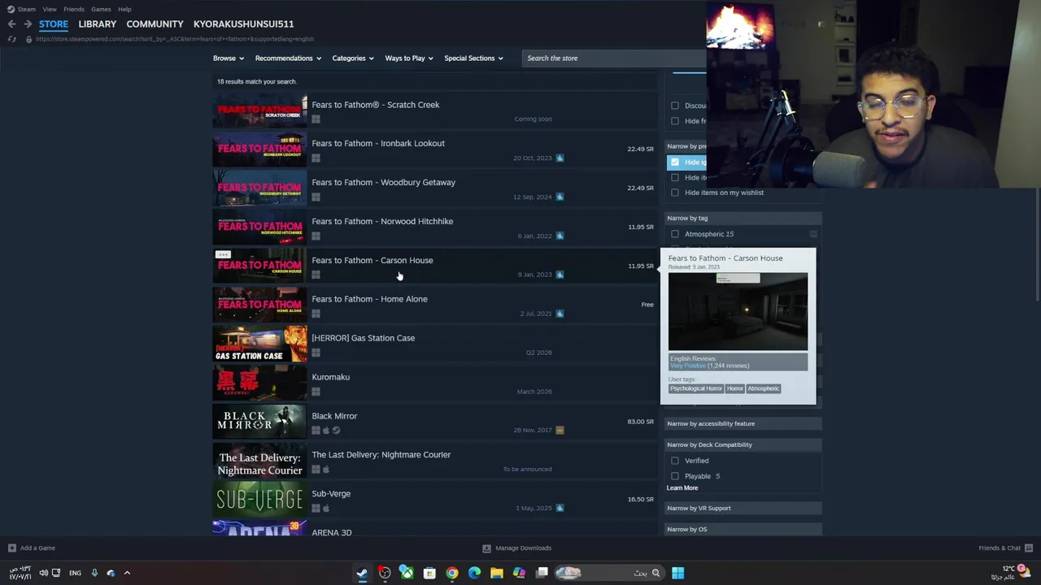The height and width of the screenshot is (585, 1041).
Task: Click review thumbs icon for Sub-Verge
Action: point(560,508)
